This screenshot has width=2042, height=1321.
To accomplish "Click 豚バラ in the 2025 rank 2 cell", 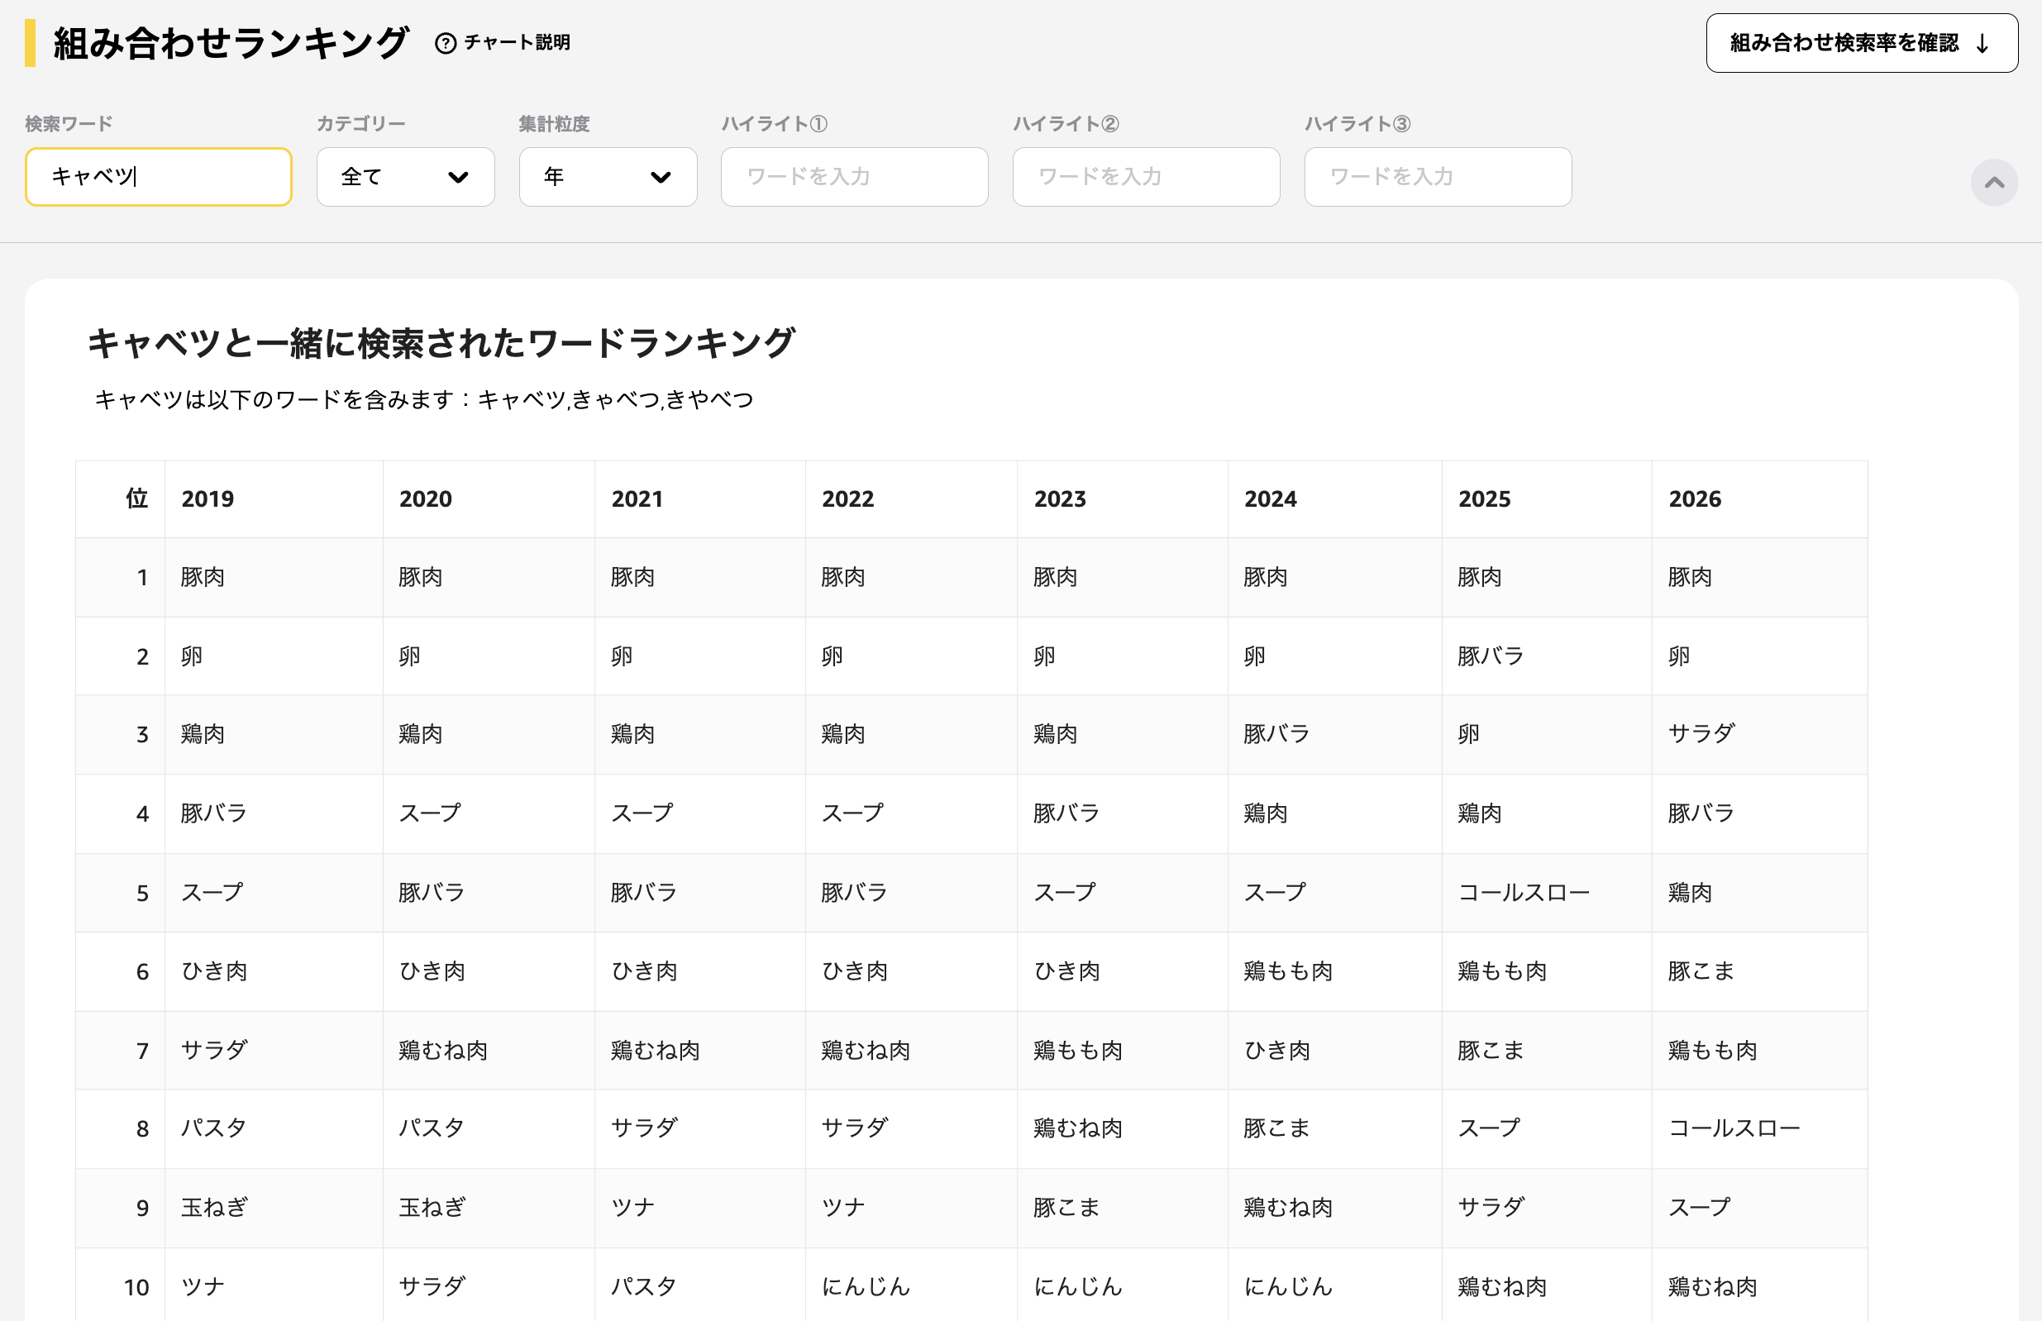I will pyautogui.click(x=1491, y=656).
